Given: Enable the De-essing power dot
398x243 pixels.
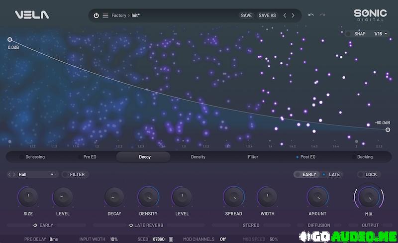Looking at the screenshot, I should (x=21, y=157).
